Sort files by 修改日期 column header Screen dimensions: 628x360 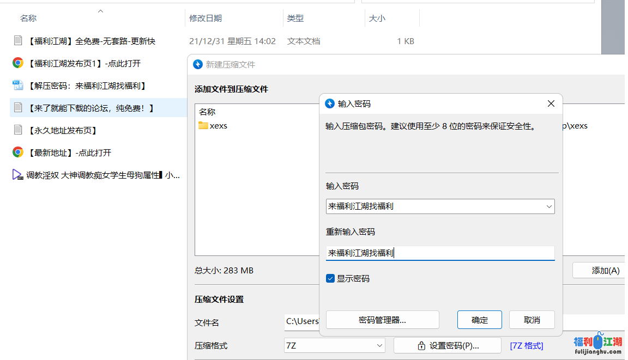click(206, 19)
